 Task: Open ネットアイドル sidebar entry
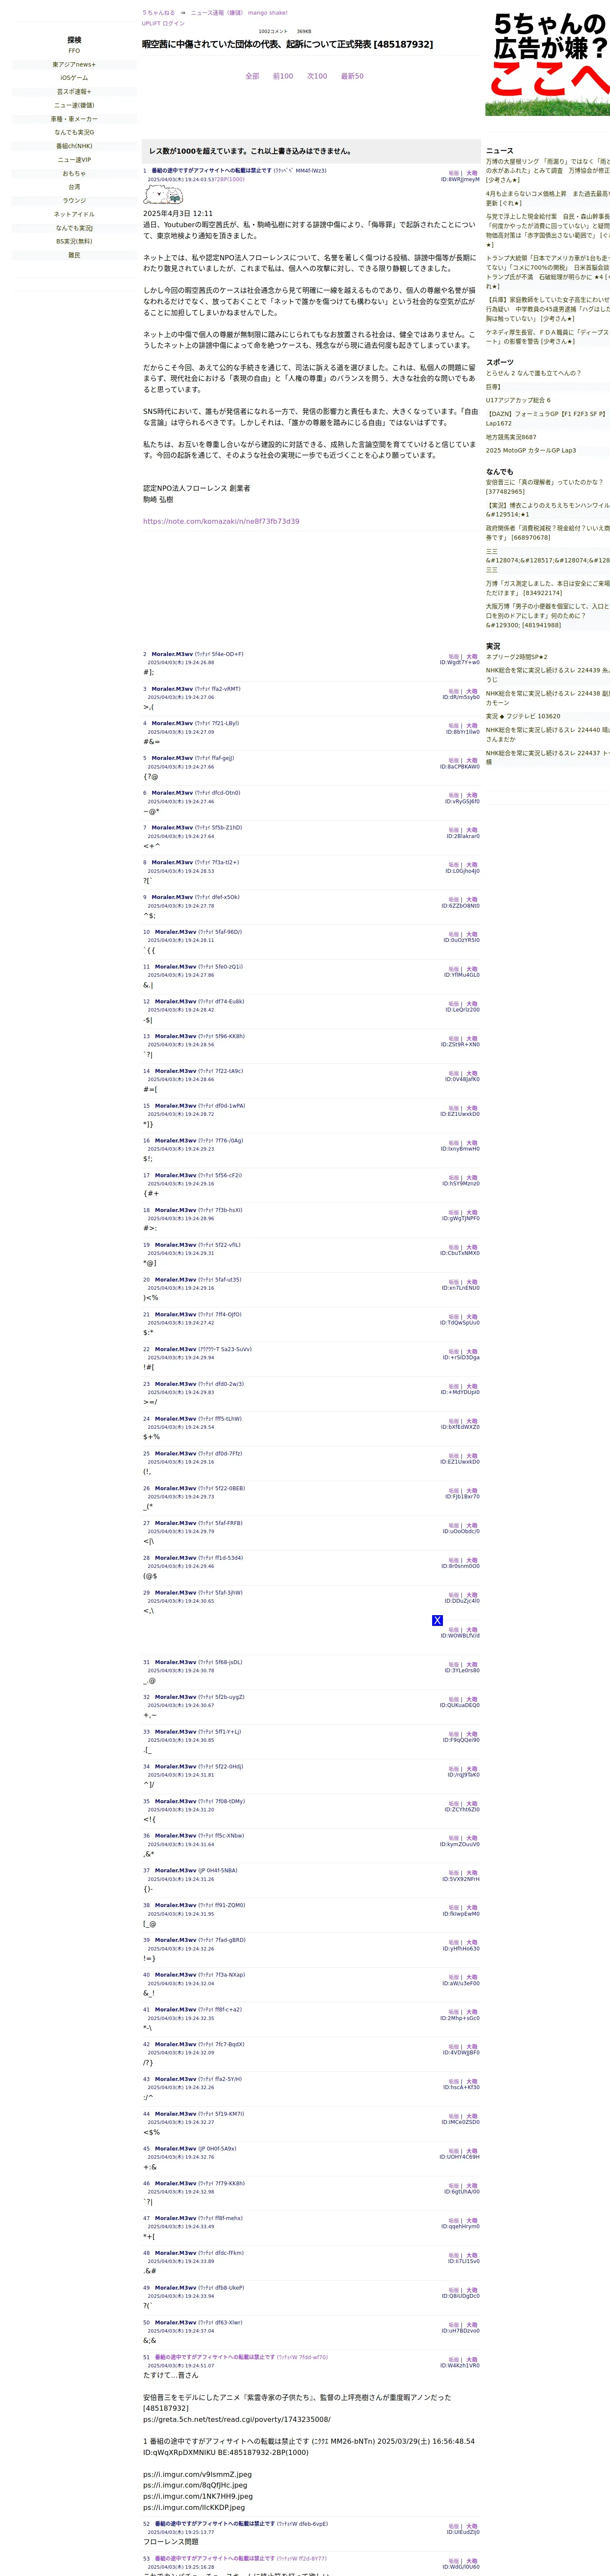point(74,214)
